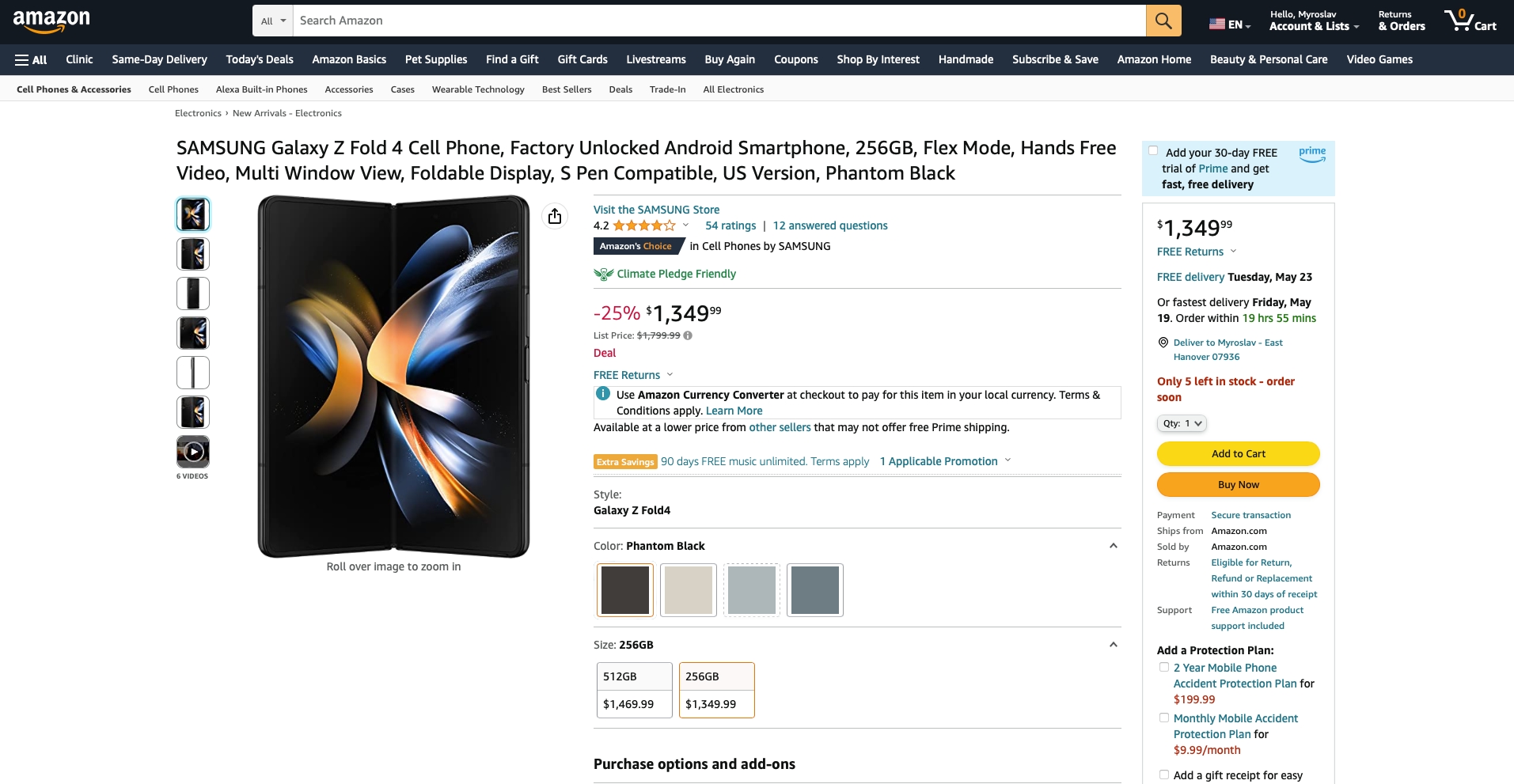The width and height of the screenshot is (1514, 784).
Task: Go to Best Sellers subnav tab
Action: [x=567, y=89]
